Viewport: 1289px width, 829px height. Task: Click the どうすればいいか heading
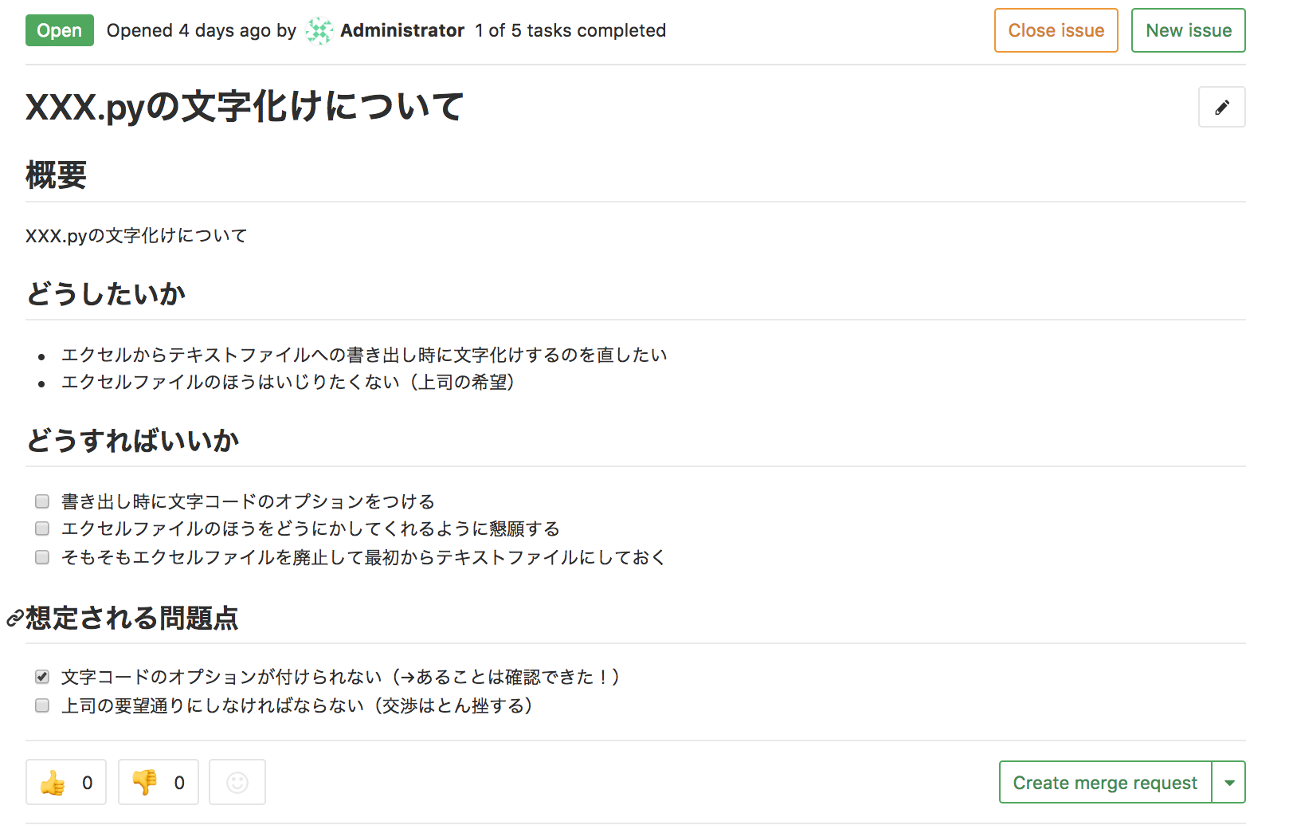132,440
